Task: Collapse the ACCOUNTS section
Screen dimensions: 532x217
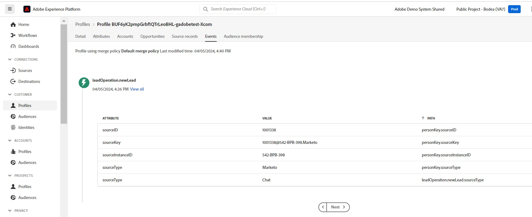Action: 10,141
